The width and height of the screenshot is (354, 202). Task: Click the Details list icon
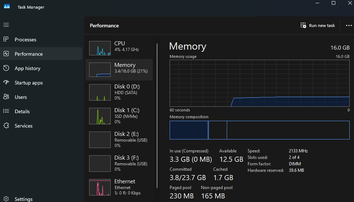click(x=6, y=111)
